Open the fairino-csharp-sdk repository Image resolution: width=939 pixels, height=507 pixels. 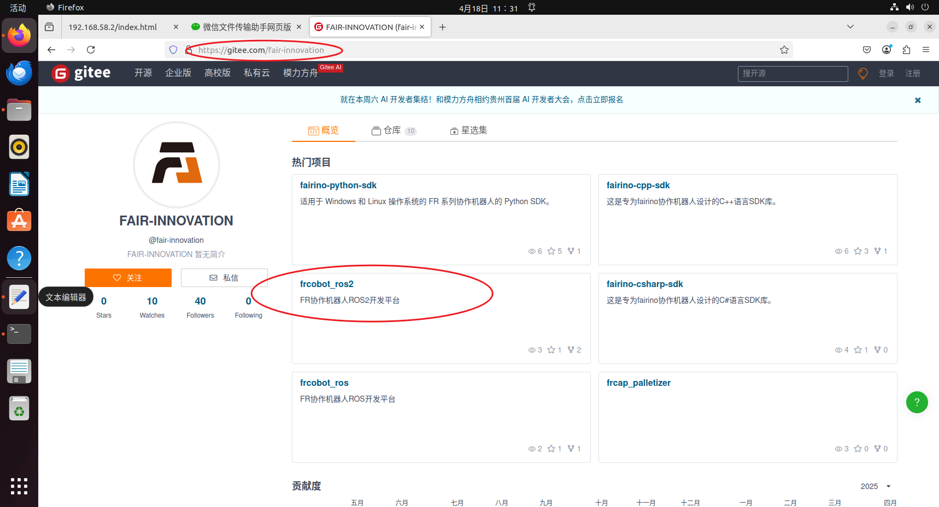[645, 284]
